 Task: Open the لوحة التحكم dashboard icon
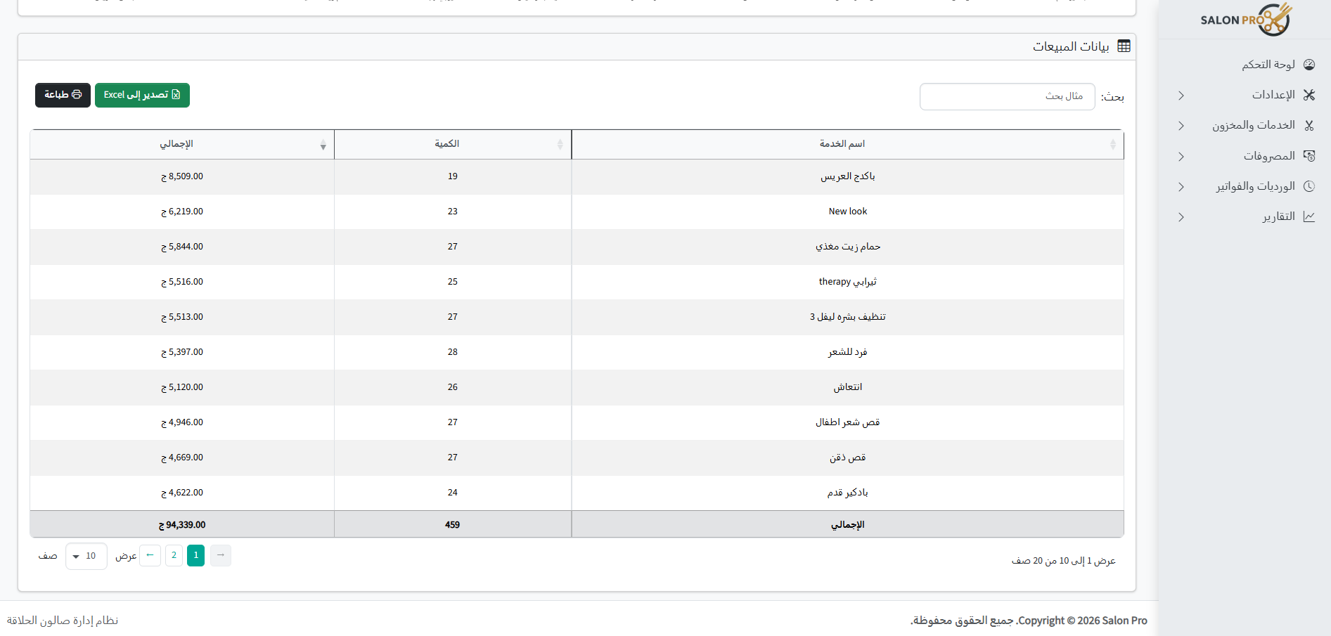[x=1309, y=64]
